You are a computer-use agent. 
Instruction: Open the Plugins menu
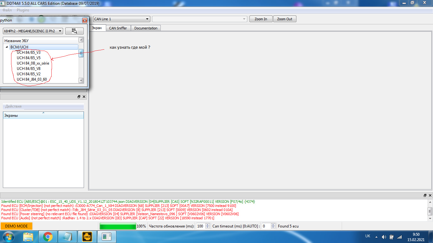pos(23,10)
